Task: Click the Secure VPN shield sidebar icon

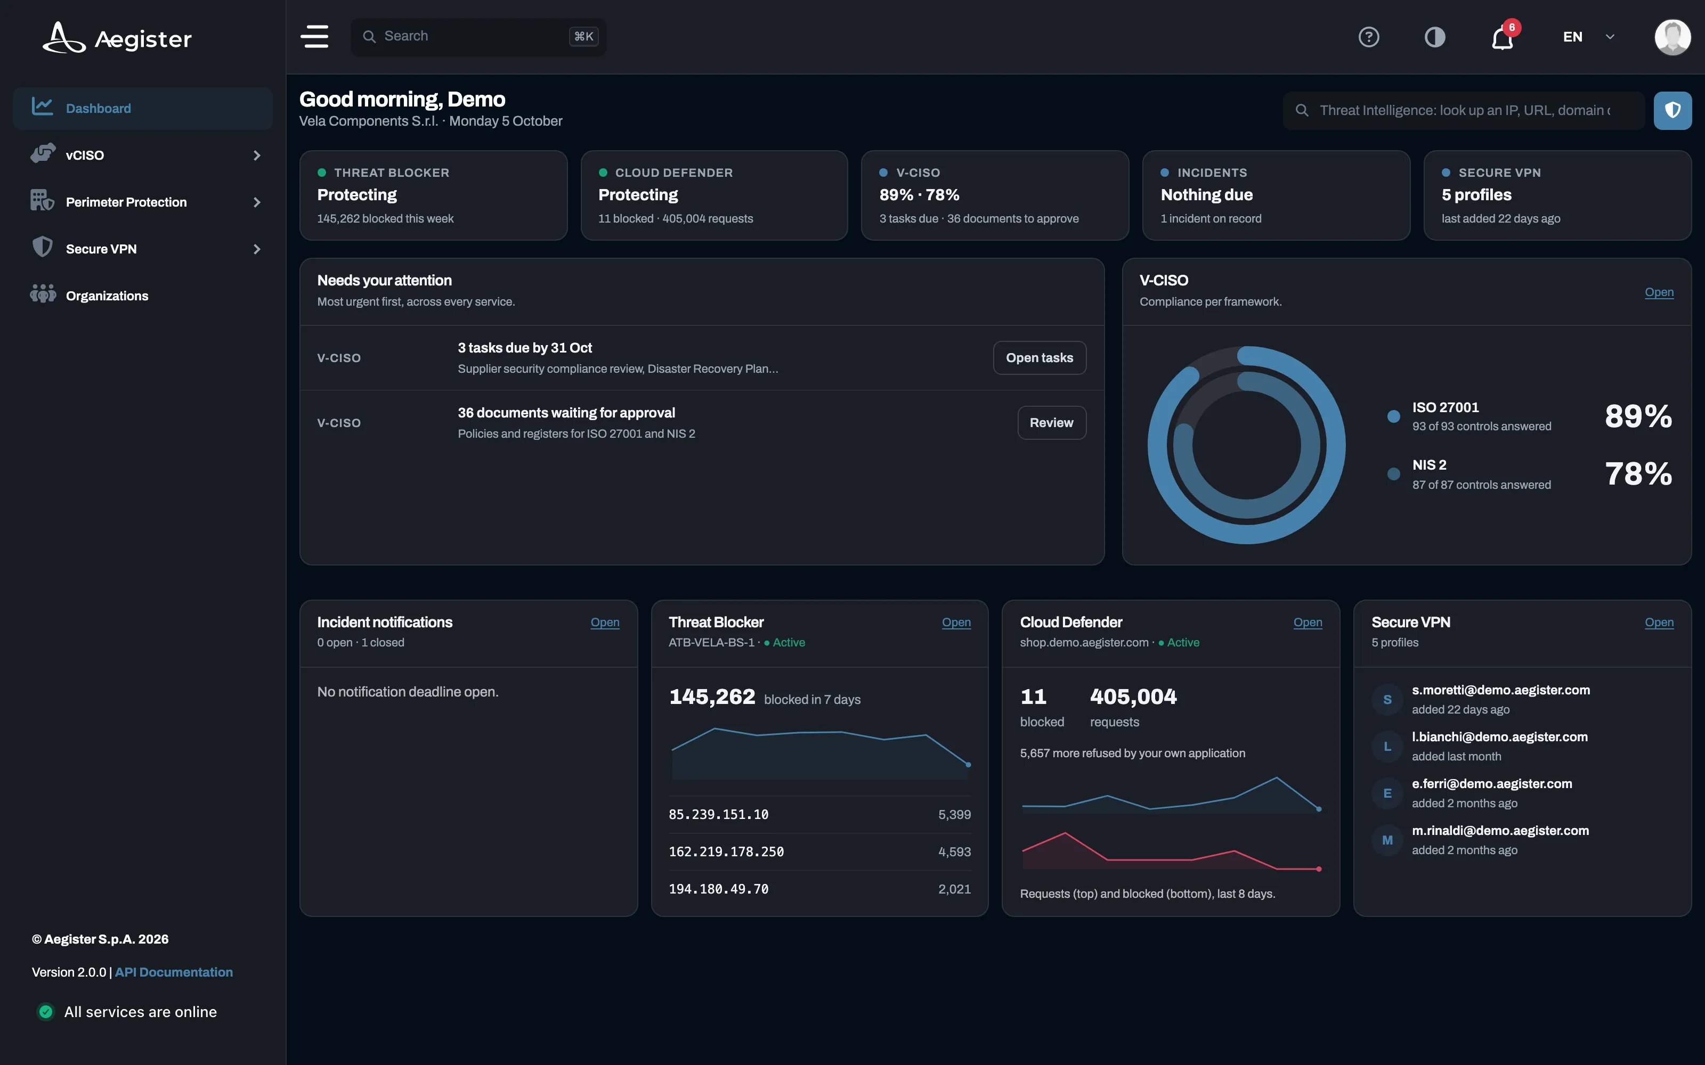Action: pos(42,247)
